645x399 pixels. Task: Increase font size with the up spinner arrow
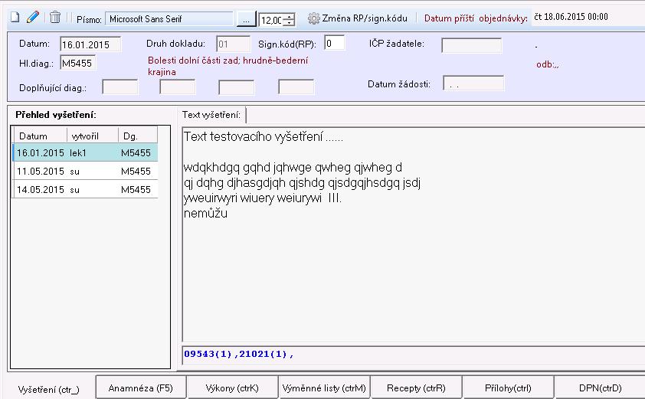[290, 16]
